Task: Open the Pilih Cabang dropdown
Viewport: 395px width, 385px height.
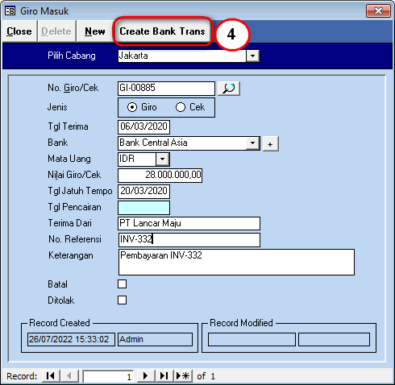Action: 252,56
